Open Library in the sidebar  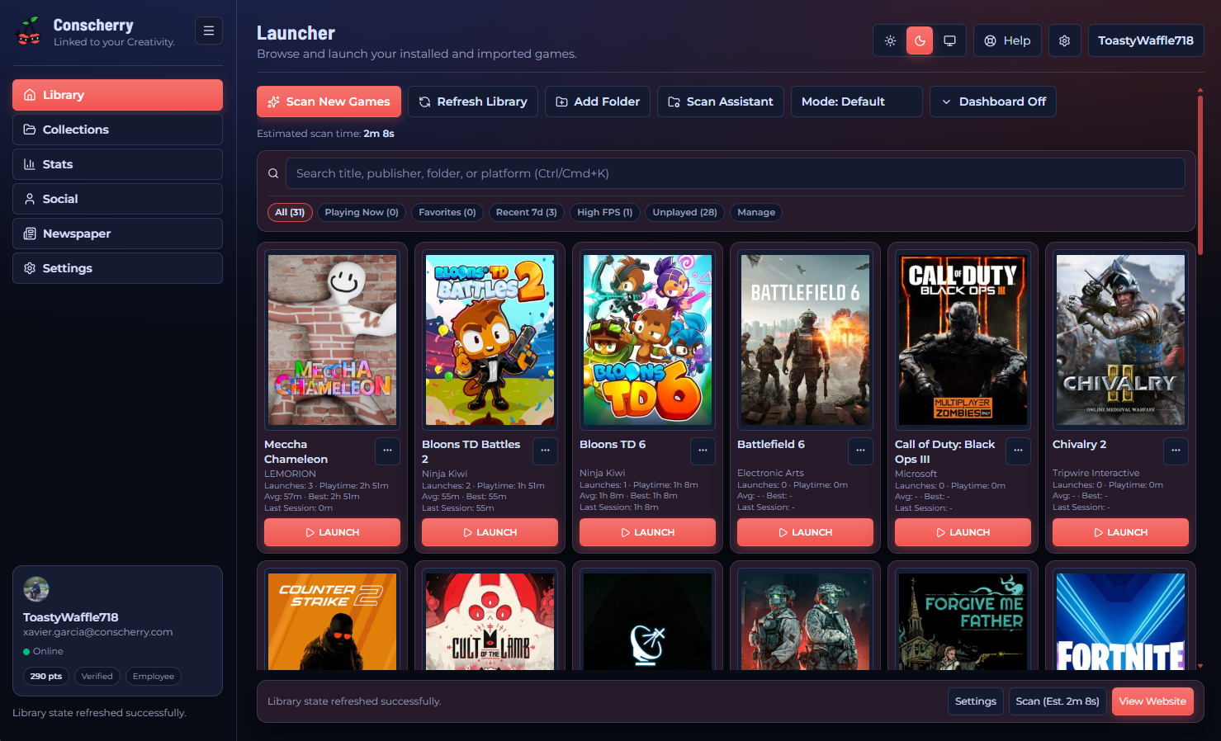(117, 95)
